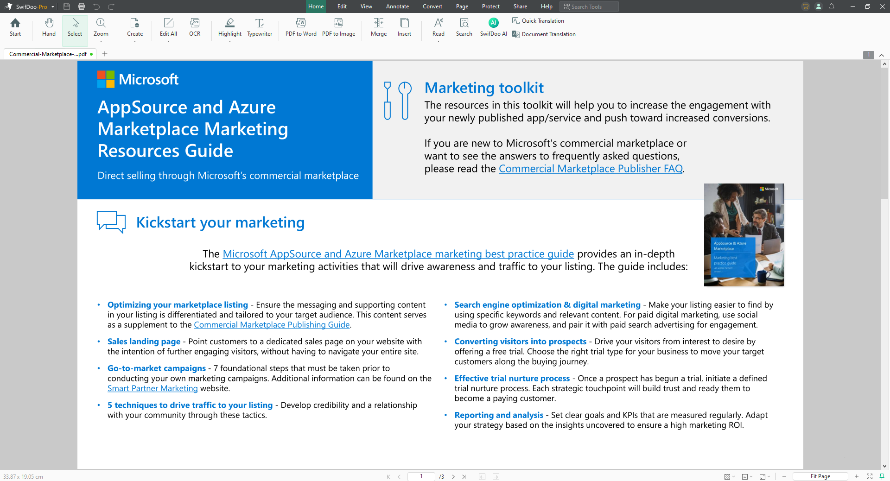The height and width of the screenshot is (481, 890).
Task: Expand the Create dropdown arrow
Action: tap(135, 41)
